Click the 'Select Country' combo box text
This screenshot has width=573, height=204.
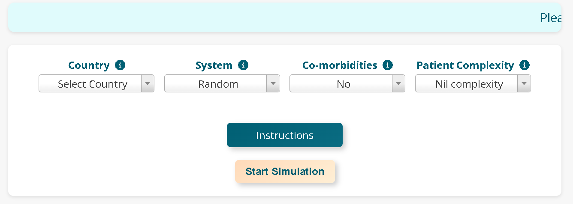(93, 84)
